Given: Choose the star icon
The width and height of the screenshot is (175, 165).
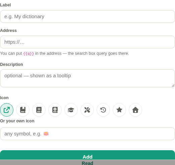Looking at the screenshot, I should point(119,110).
